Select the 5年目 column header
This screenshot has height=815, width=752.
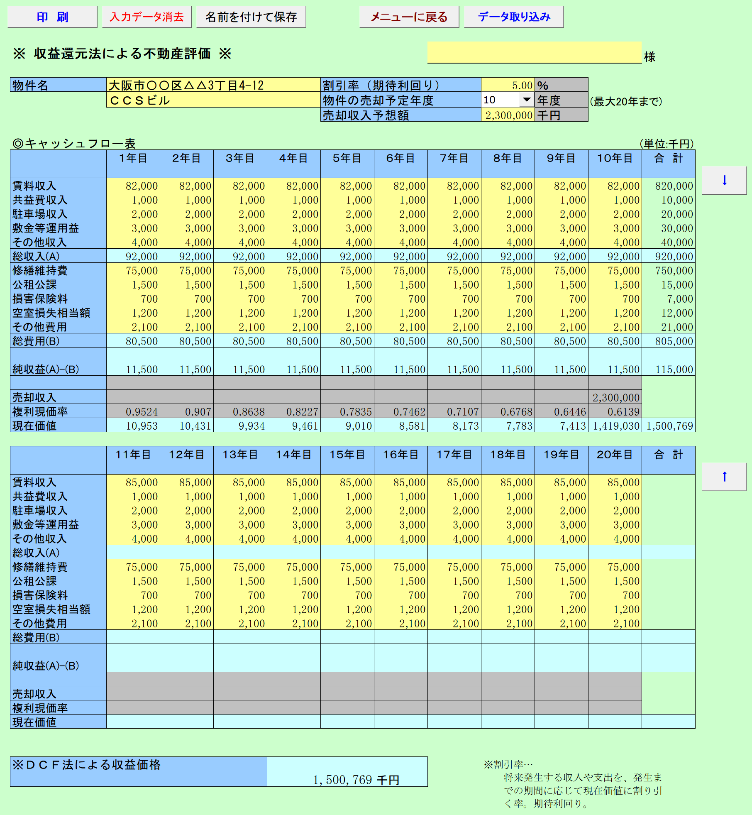pos(347,164)
